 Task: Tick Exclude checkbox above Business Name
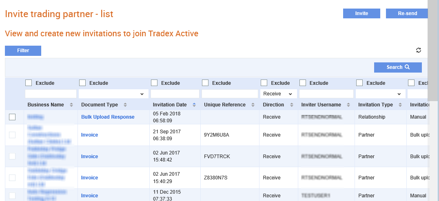29,83
